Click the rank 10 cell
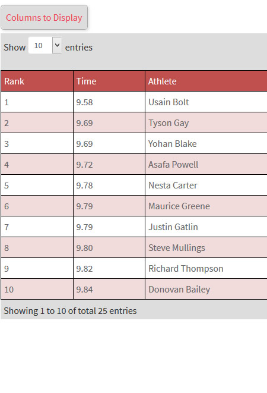Viewport: 267px width, 393px height. pyautogui.click(x=37, y=289)
